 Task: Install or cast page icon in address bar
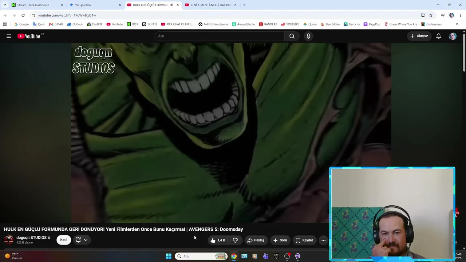pyautogui.click(x=423, y=15)
